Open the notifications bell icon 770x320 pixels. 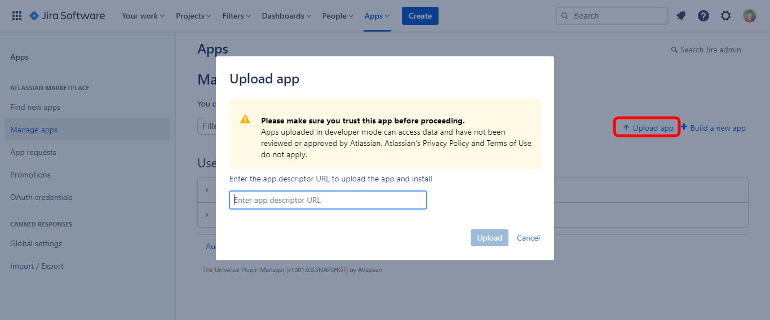pyautogui.click(x=681, y=16)
